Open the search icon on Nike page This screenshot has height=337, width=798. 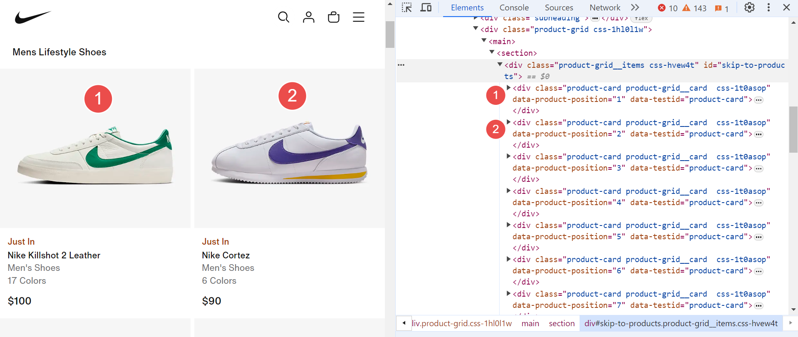coord(283,17)
